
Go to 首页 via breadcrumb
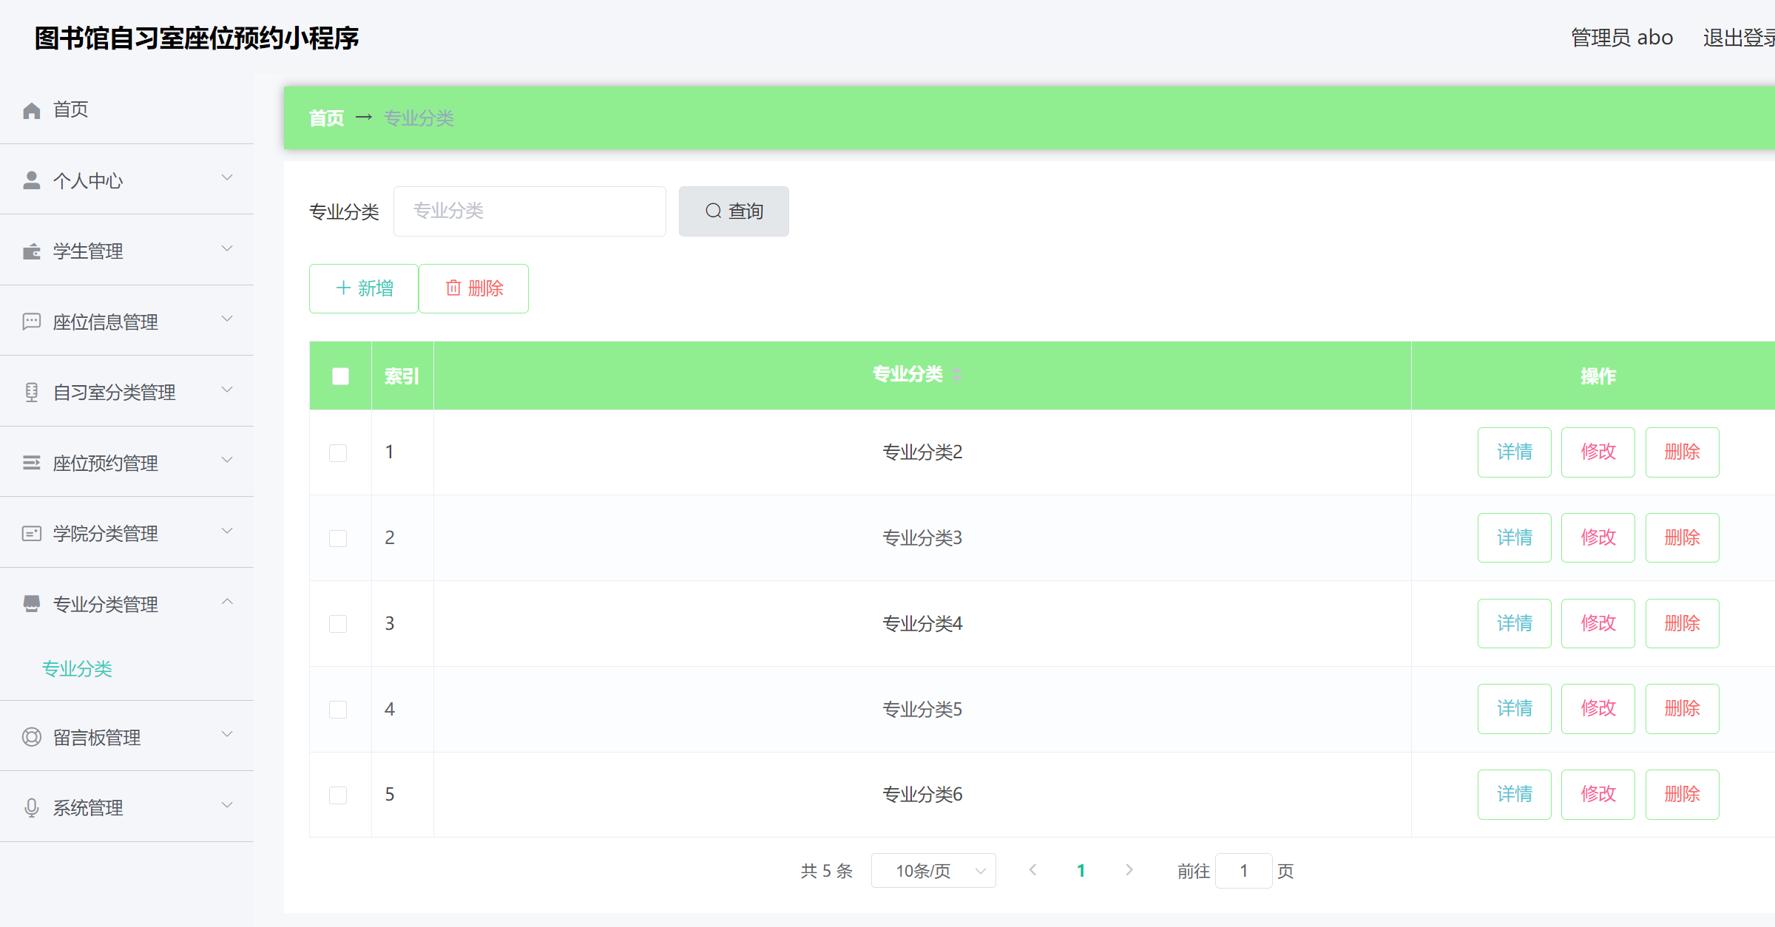point(326,118)
